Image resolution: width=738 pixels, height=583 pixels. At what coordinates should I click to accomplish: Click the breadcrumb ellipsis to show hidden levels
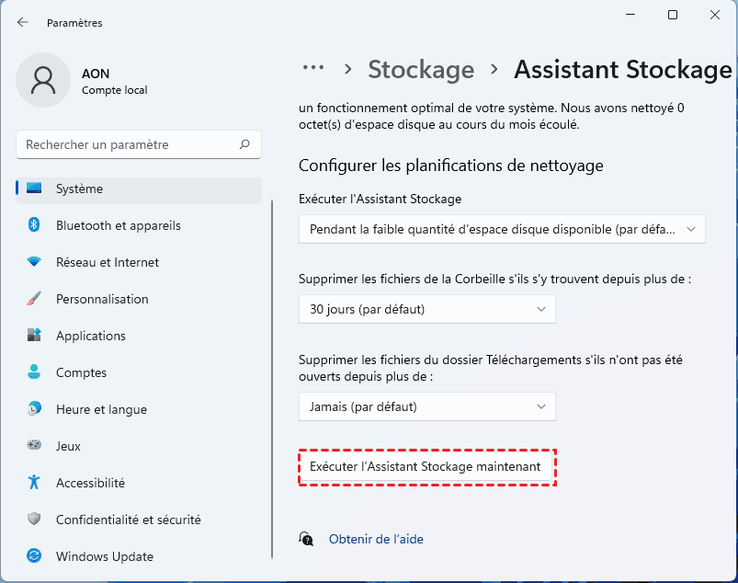click(313, 68)
